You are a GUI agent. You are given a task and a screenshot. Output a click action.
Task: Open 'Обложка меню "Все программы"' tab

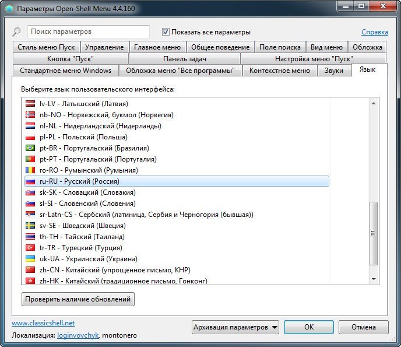pos(180,71)
